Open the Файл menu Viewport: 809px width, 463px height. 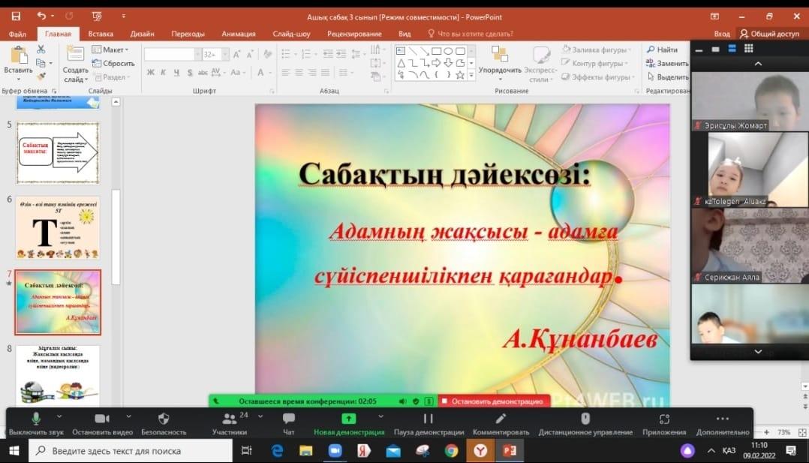(x=17, y=34)
